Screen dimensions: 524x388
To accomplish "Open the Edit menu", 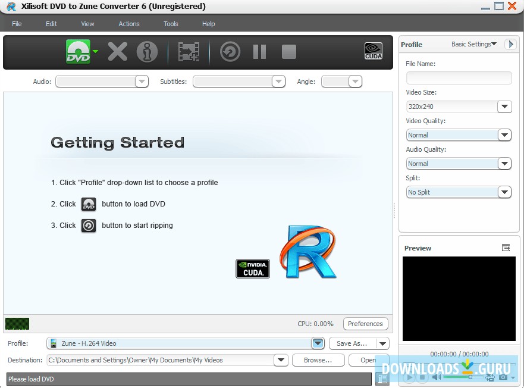I will tap(51, 24).
